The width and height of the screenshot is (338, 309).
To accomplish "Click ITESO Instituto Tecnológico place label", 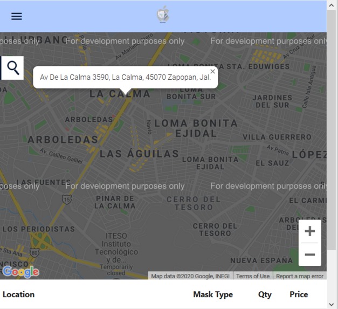I will pos(116,248).
